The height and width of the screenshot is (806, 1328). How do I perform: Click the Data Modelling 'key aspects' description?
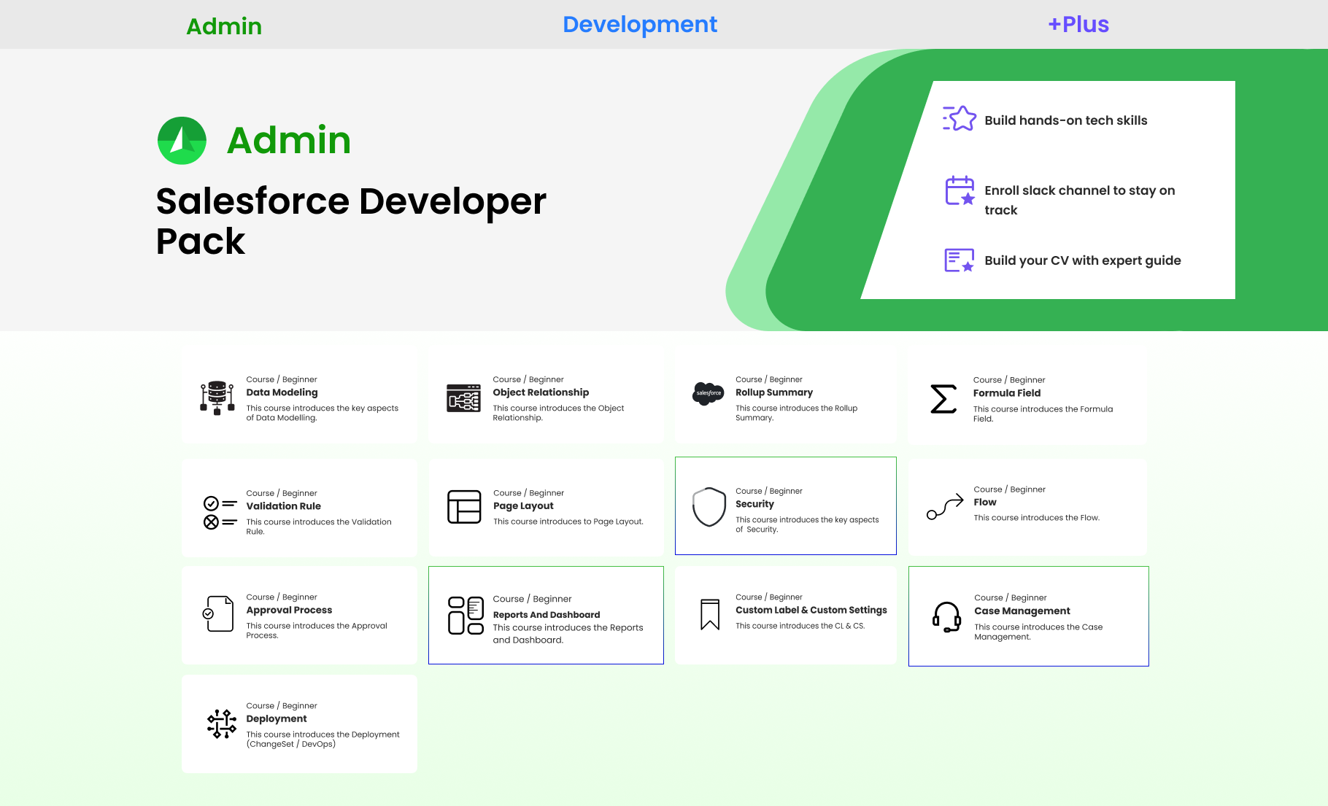322,413
